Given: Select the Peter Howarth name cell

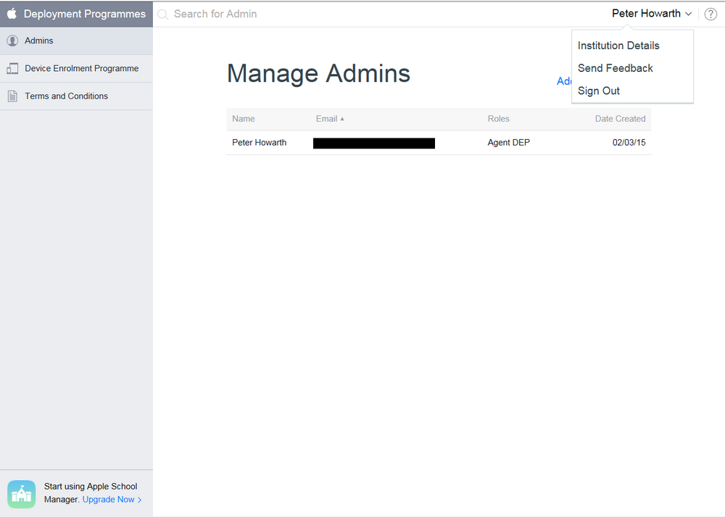Looking at the screenshot, I should tap(259, 143).
